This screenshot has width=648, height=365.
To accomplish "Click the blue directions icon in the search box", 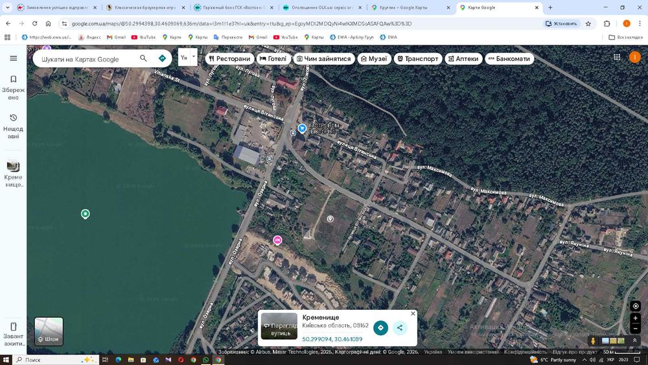I will point(162,58).
